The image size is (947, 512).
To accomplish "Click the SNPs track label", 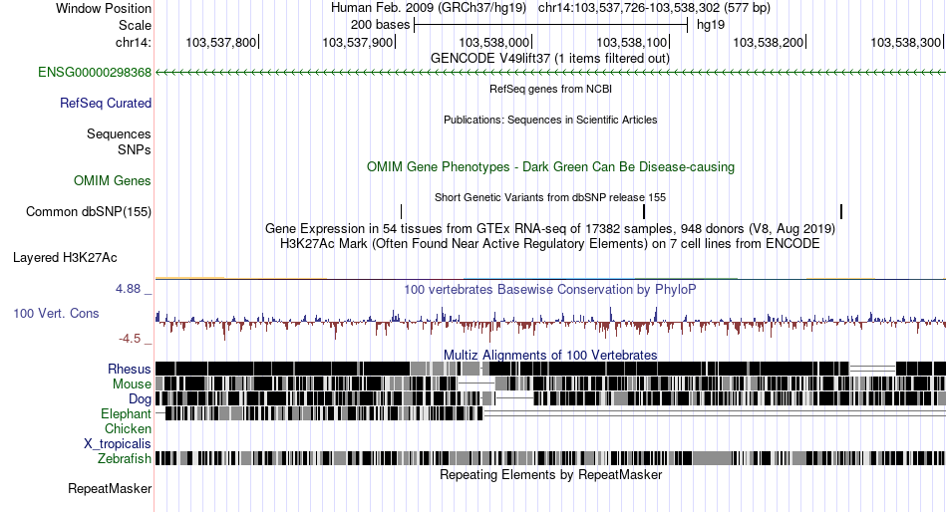I will coord(135,149).
